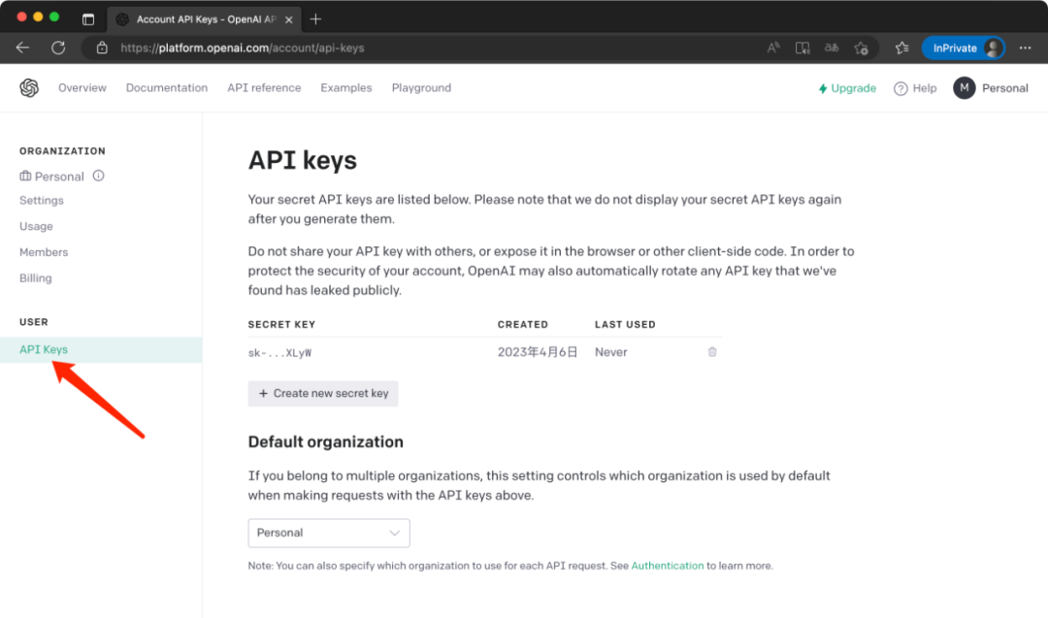Reload the page with the refresh icon

58,48
